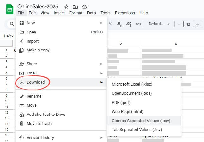This screenshot has height=142, width=204.
Task: Open the Tools menu
Action: pos(105,13)
